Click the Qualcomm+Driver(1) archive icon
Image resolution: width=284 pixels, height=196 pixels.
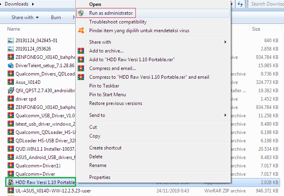point(11,166)
